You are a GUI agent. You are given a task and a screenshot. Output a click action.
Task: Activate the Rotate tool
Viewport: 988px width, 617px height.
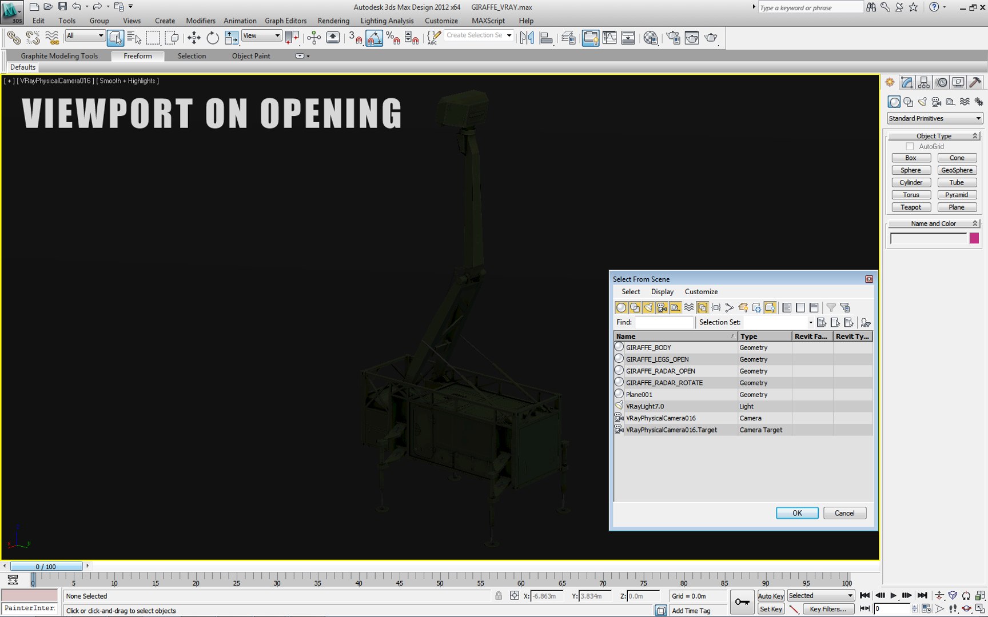tap(213, 38)
